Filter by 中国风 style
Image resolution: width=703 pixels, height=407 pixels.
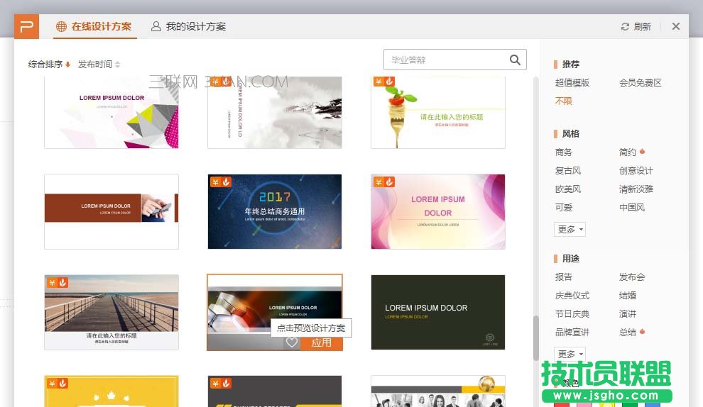632,207
